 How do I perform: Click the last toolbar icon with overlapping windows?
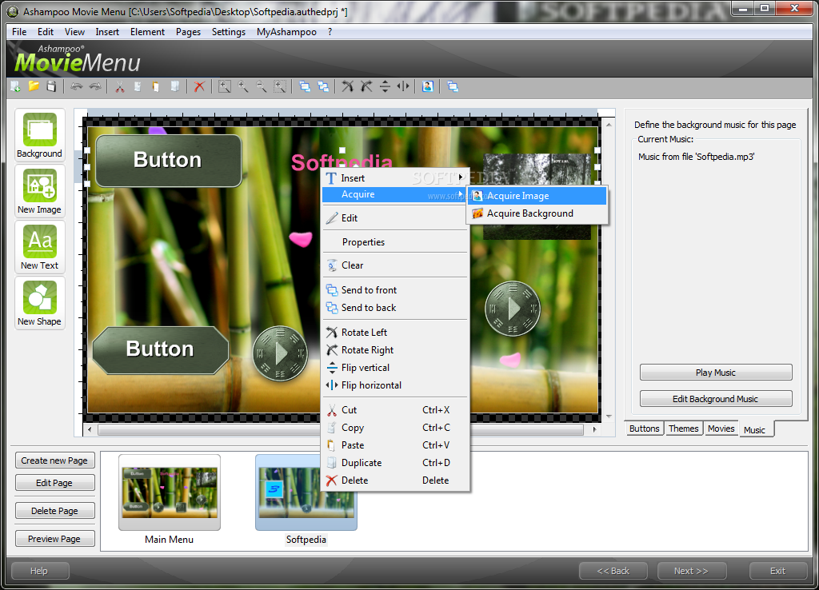pos(453,86)
